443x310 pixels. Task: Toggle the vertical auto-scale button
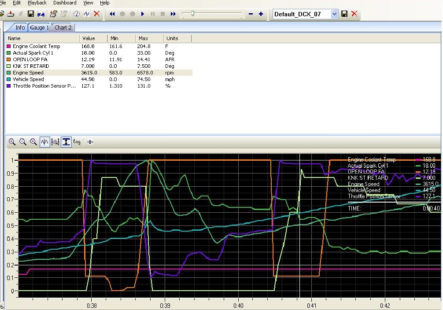[66, 142]
